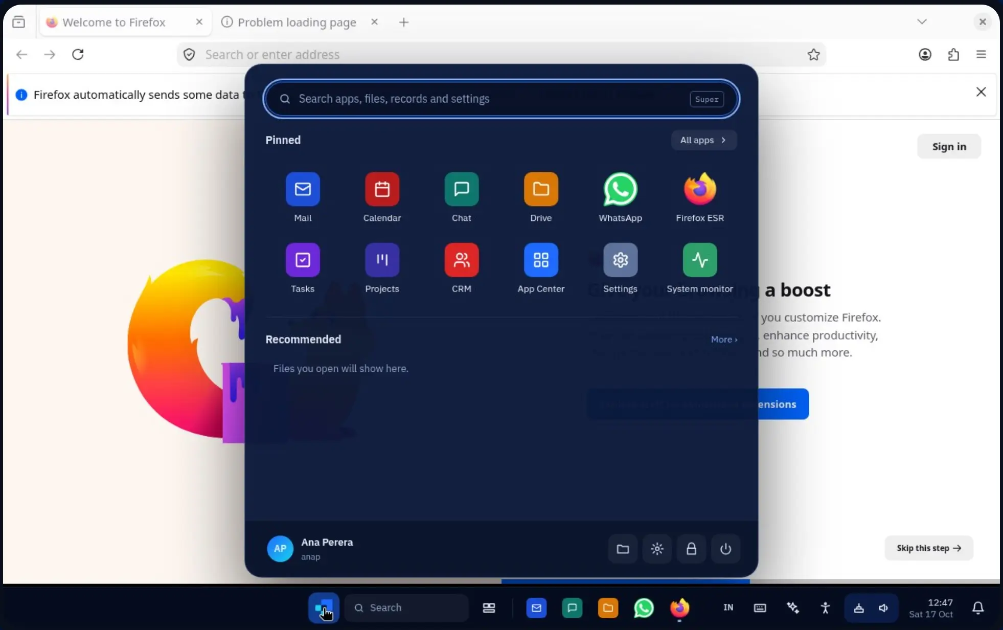Open the notifications bell
1003x630 pixels.
(977, 607)
